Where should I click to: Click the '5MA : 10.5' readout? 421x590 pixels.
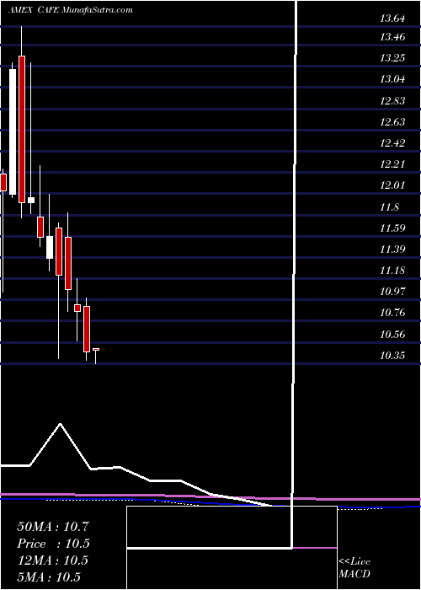[49, 577]
